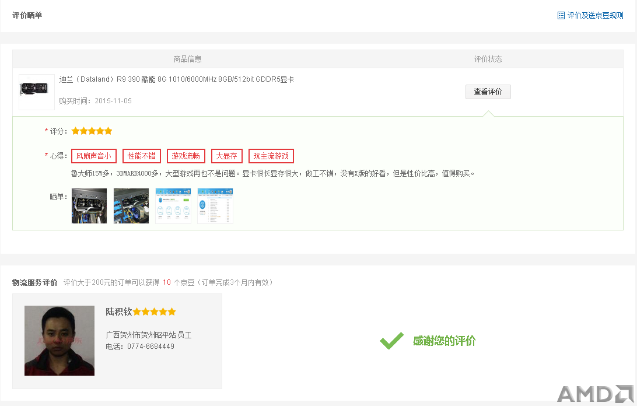The width and height of the screenshot is (637, 406).
Task: Open the 评价及送京豆规则 link
Action: click(x=595, y=15)
